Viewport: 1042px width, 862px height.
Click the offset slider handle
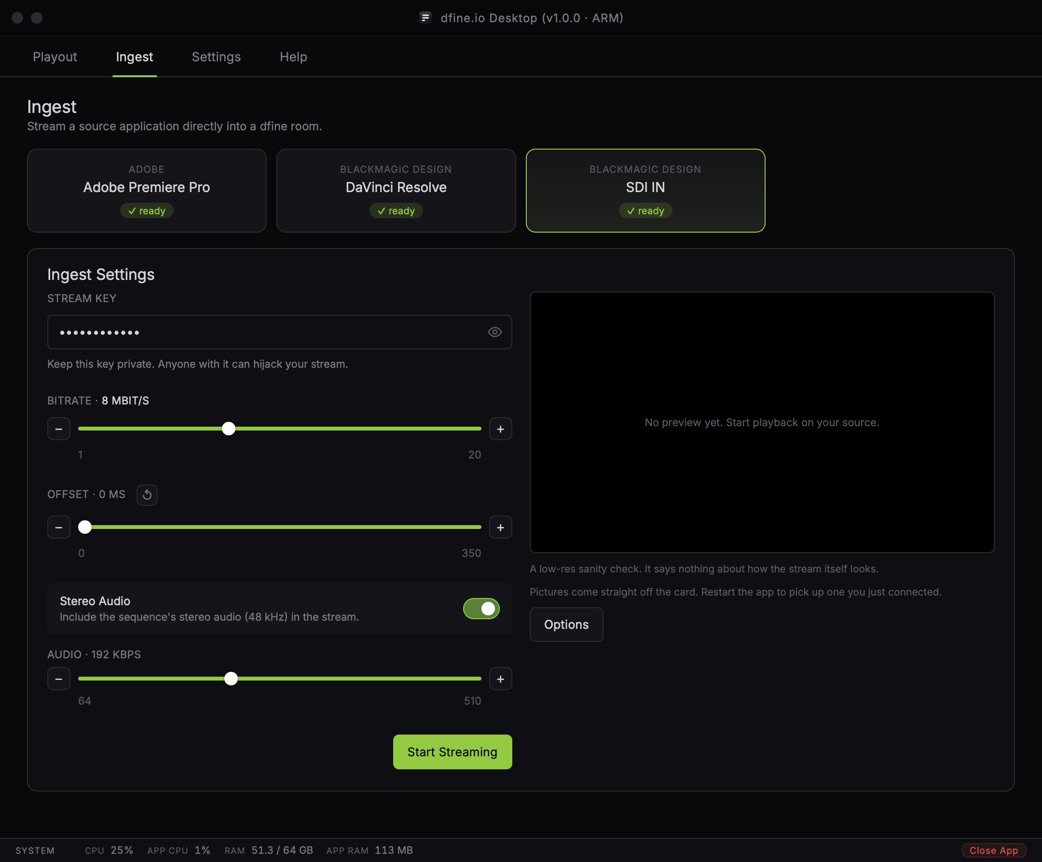[85, 527]
